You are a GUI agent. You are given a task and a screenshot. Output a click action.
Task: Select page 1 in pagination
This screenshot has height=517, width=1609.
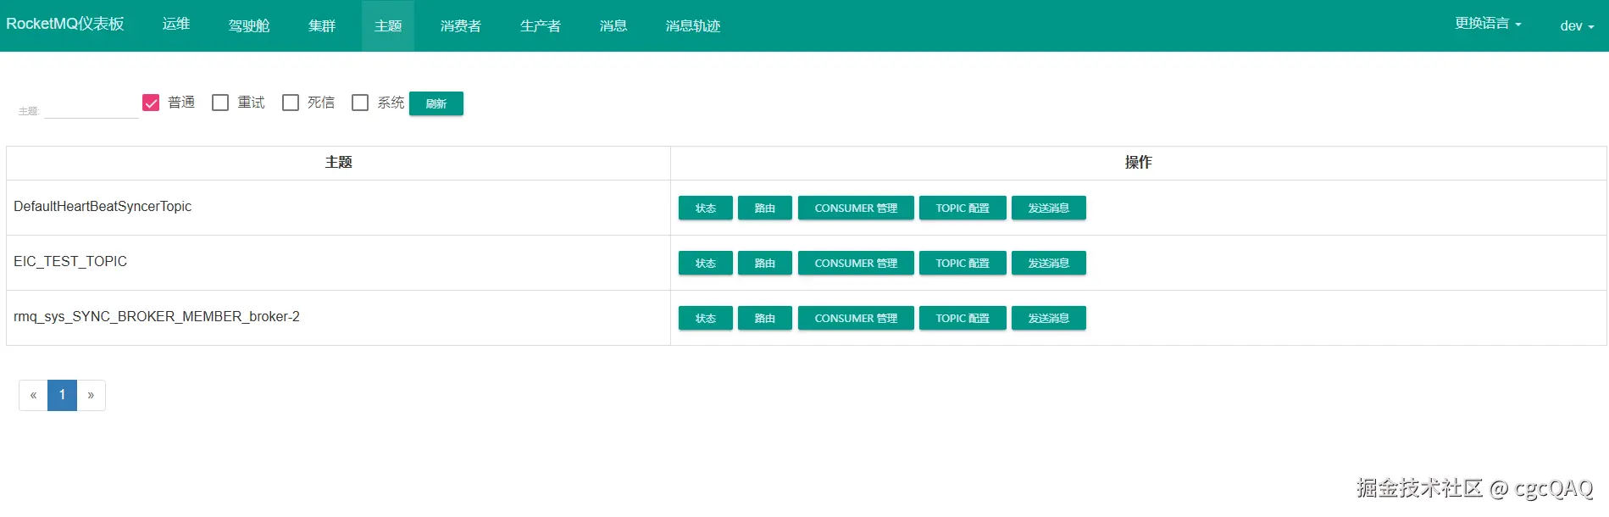click(x=62, y=395)
